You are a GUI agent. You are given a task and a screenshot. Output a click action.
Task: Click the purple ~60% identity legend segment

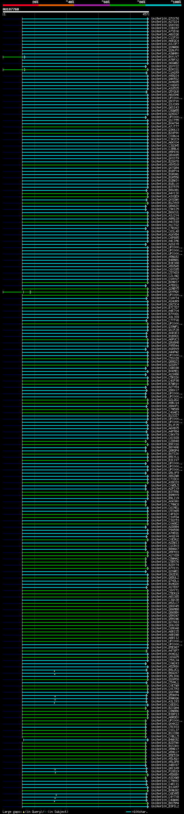click(x=92, y=5)
